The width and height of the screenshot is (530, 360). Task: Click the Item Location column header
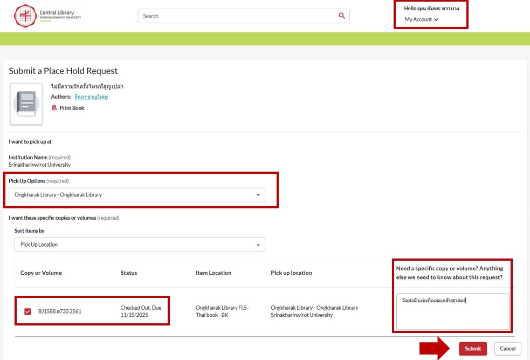pyautogui.click(x=214, y=273)
